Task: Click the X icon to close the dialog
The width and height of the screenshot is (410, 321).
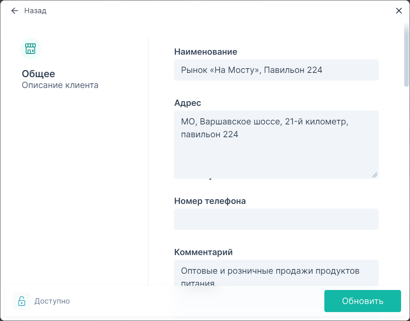Action: coord(399,10)
